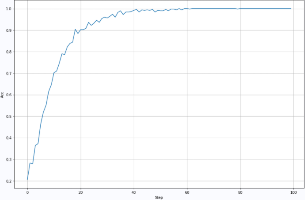Click the x-axis tick label 100

294,192
